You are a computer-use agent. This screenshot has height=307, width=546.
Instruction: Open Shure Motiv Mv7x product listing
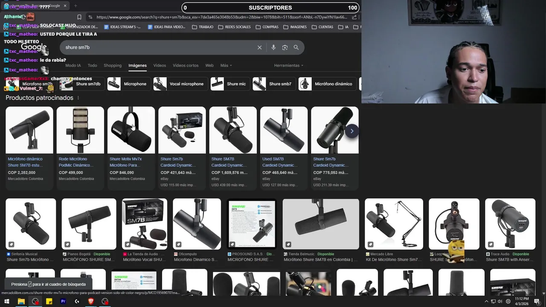click(131, 148)
